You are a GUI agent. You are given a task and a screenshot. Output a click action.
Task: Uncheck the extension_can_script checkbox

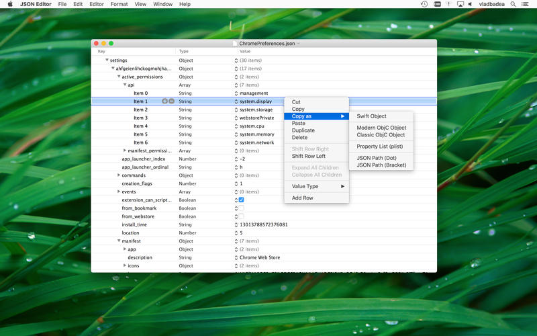pos(242,200)
